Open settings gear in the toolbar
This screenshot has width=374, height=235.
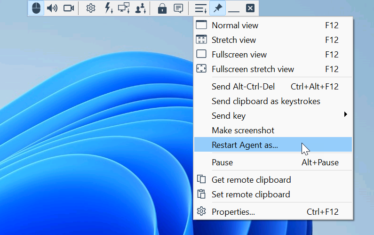coord(91,8)
